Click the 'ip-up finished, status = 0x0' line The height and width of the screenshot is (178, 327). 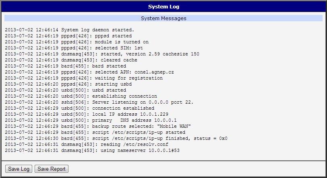point(116,139)
